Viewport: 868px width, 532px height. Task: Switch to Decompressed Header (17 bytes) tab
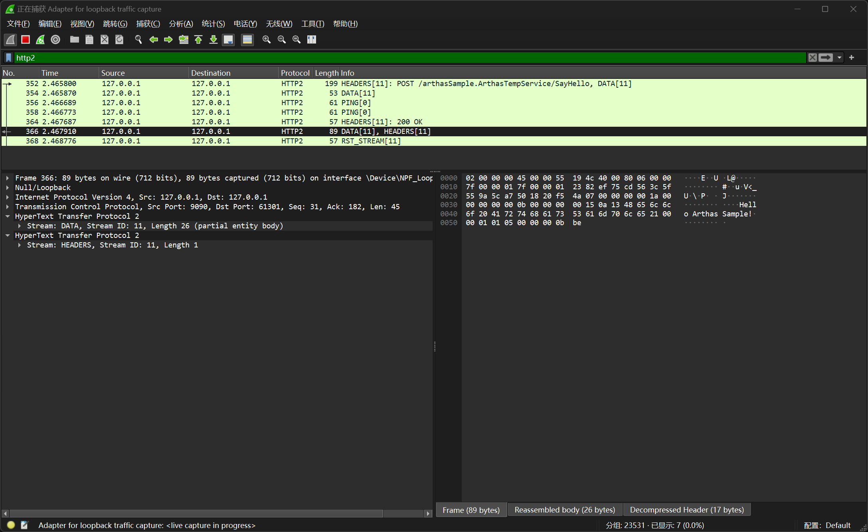point(687,510)
